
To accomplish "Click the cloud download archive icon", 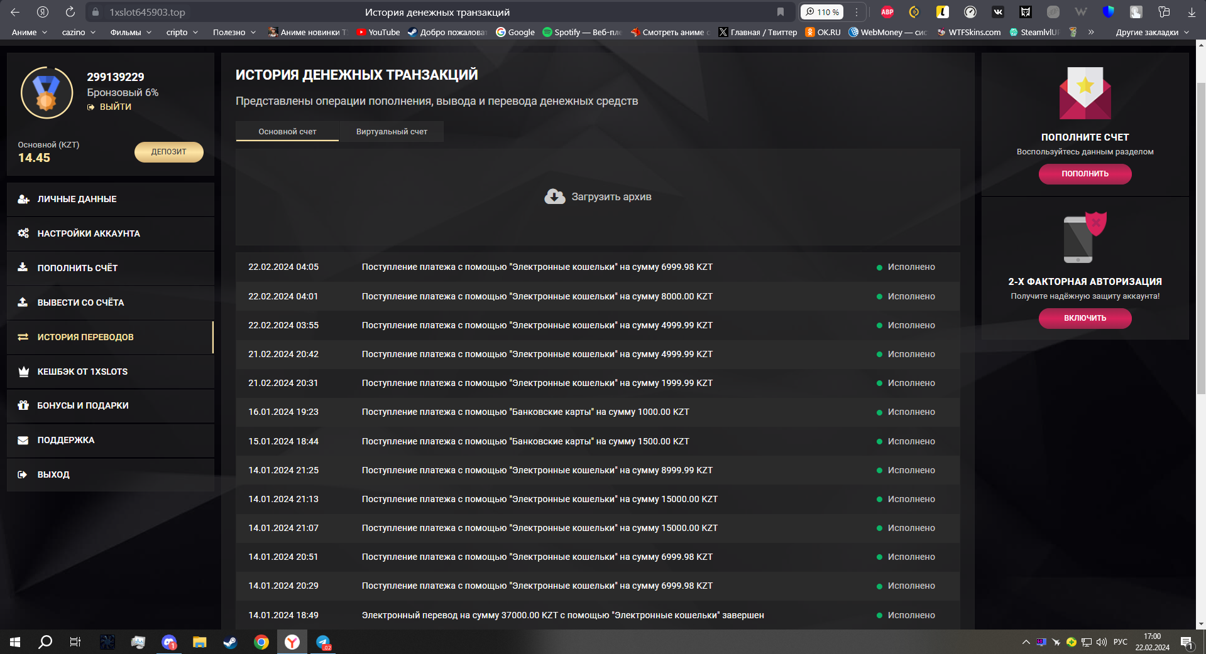I will (x=554, y=196).
